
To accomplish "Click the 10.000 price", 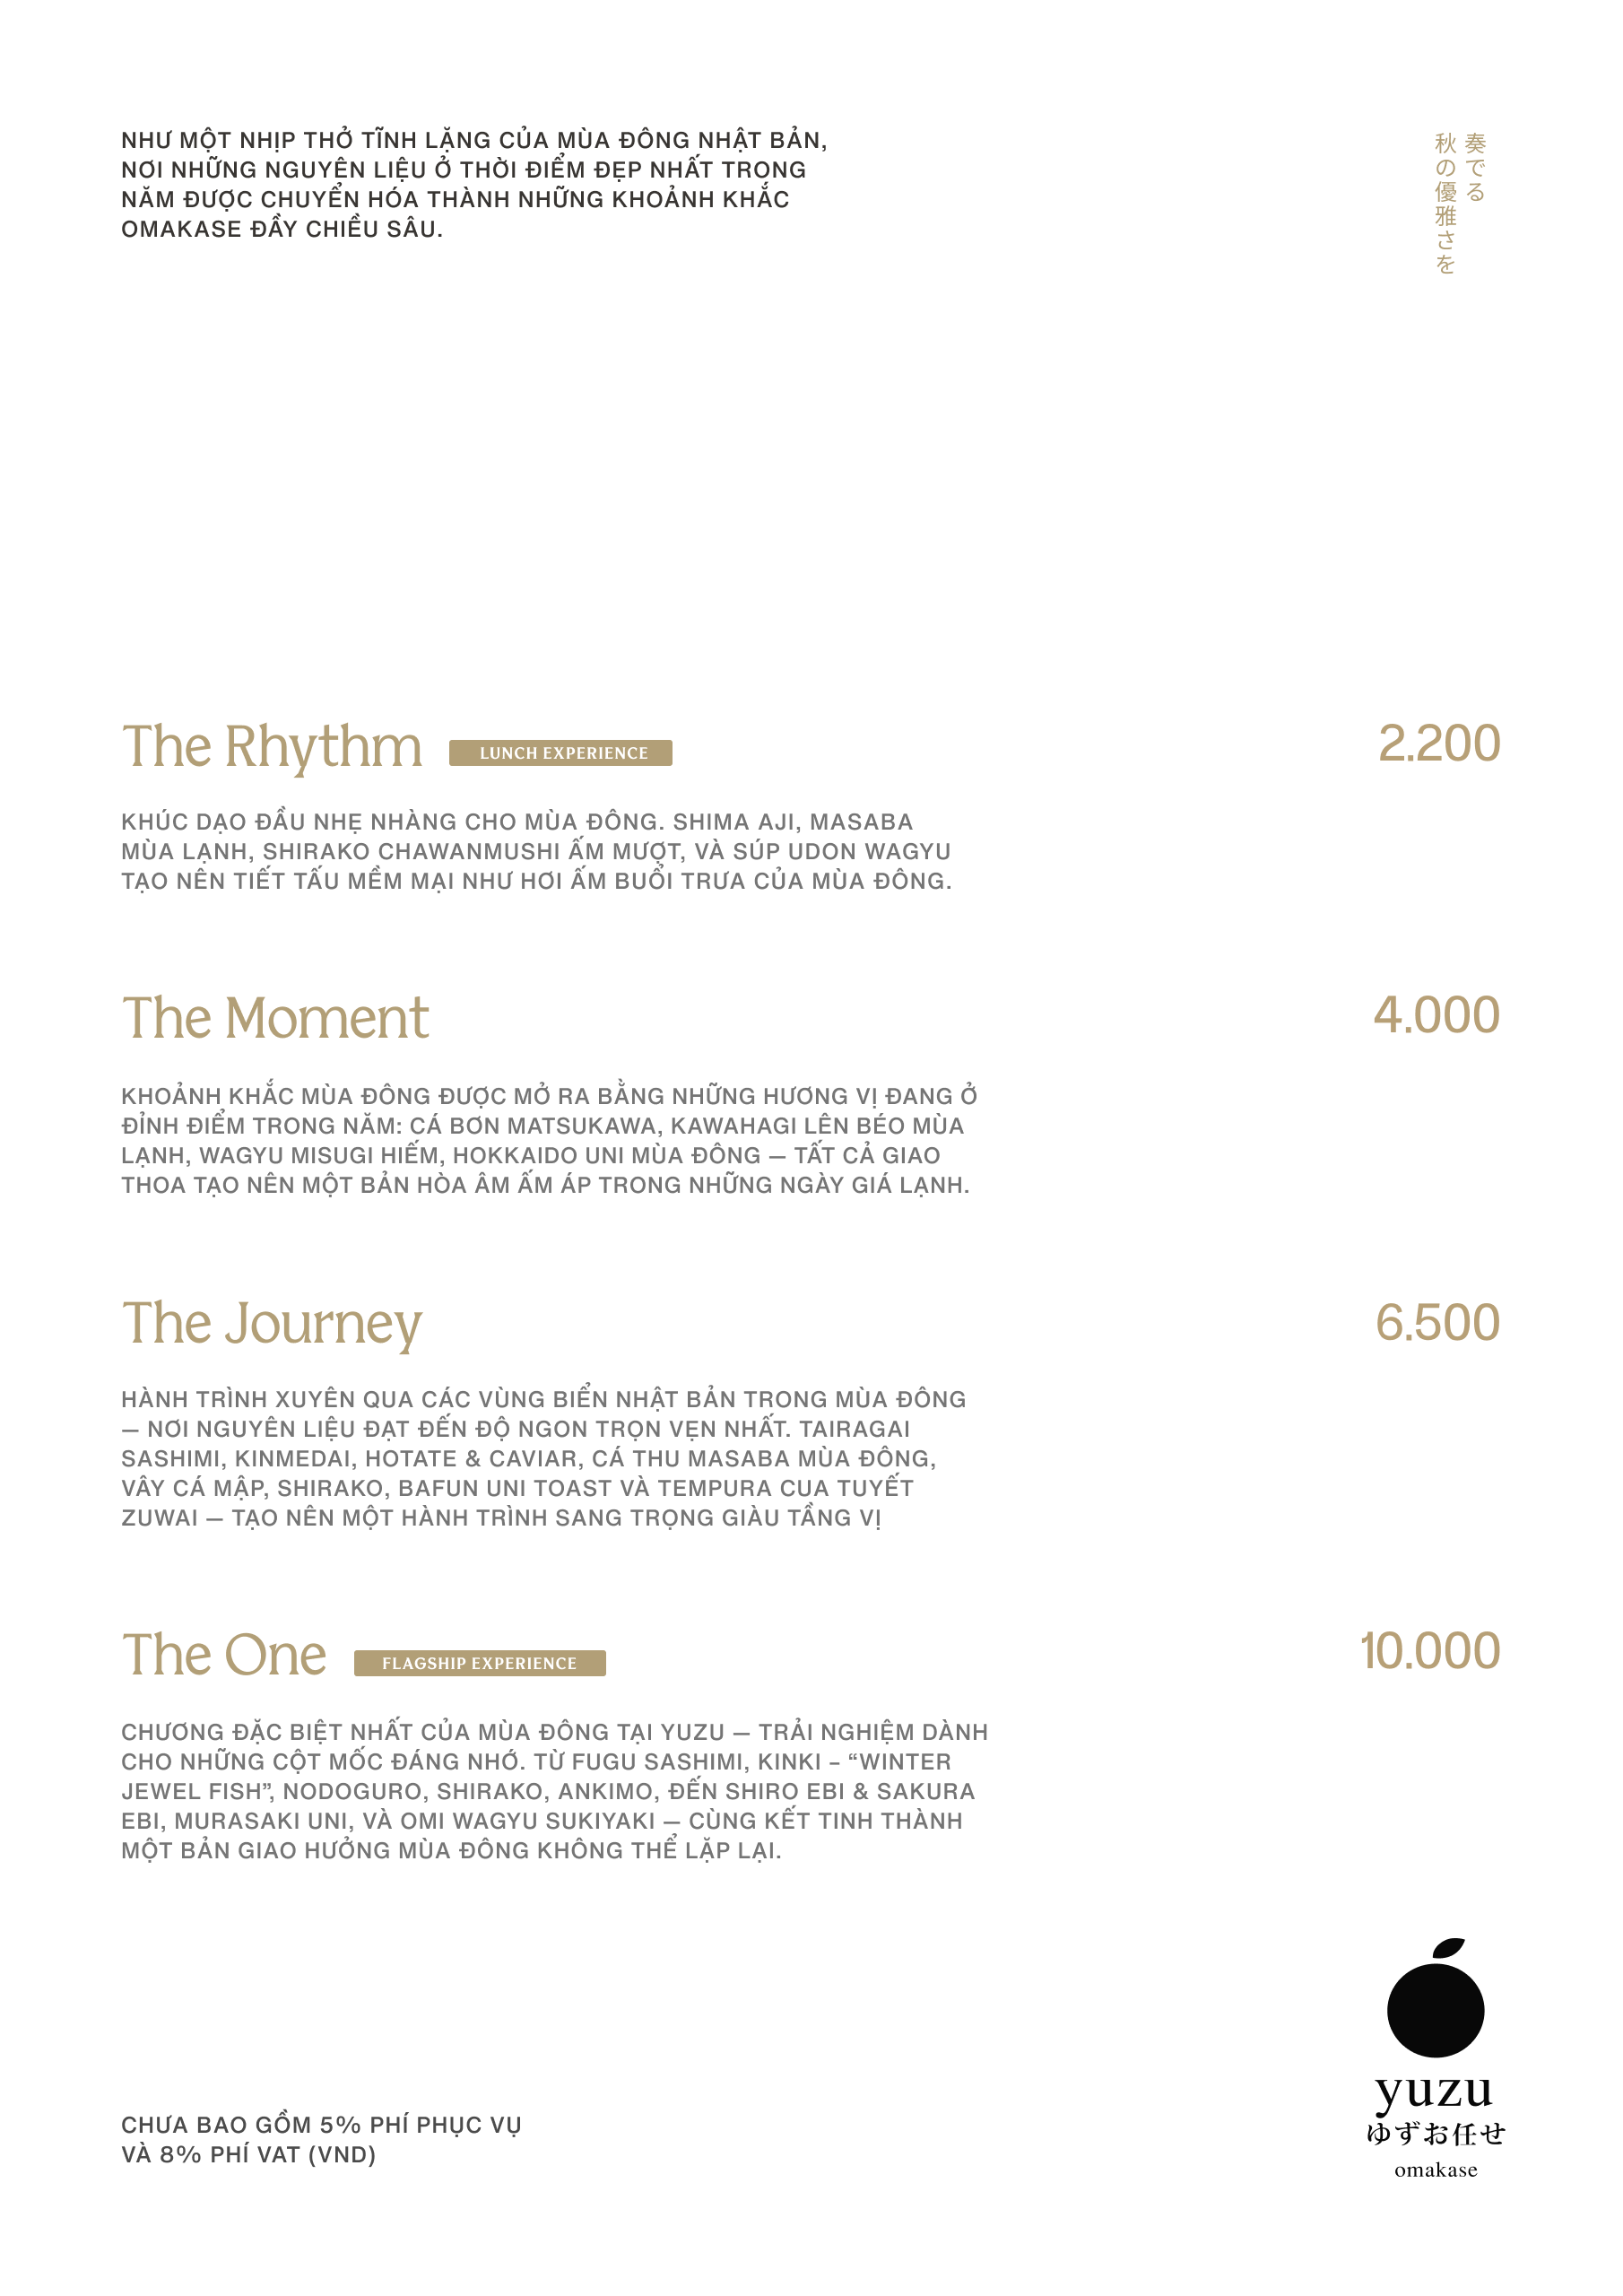I will tap(1429, 1651).
